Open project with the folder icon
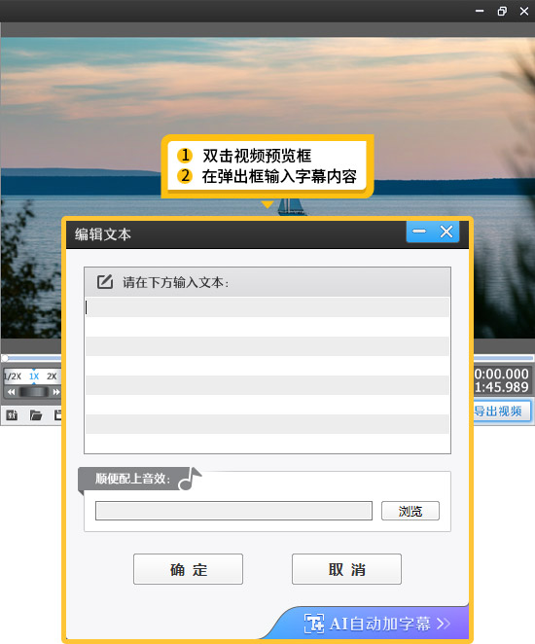Image resolution: width=535 pixels, height=644 pixels. [x=36, y=415]
